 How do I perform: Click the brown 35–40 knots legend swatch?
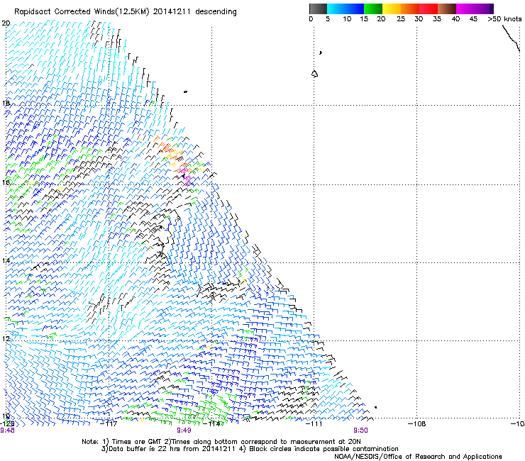click(x=447, y=9)
